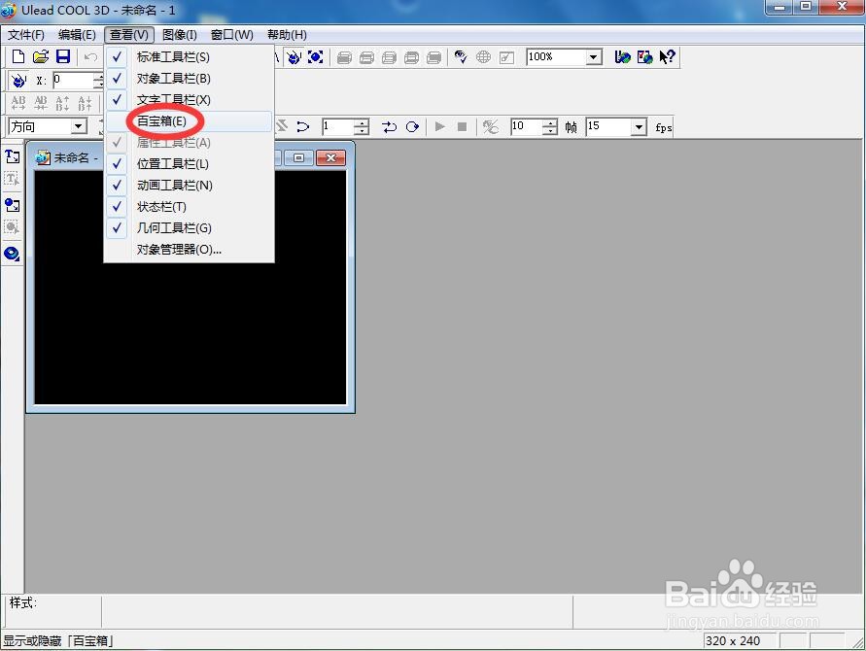Play the animation
This screenshot has width=866, height=651.
tap(439, 127)
